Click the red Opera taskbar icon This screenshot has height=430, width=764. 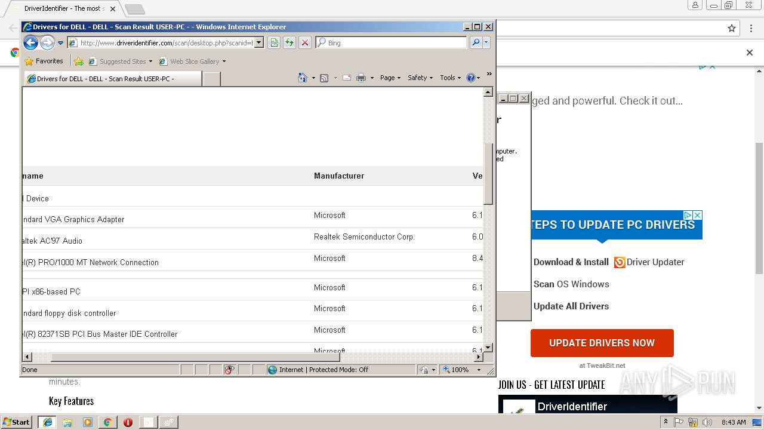pyautogui.click(x=128, y=422)
